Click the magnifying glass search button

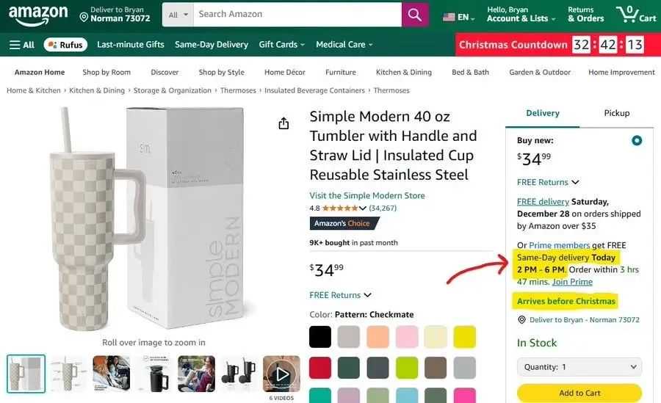pos(415,15)
